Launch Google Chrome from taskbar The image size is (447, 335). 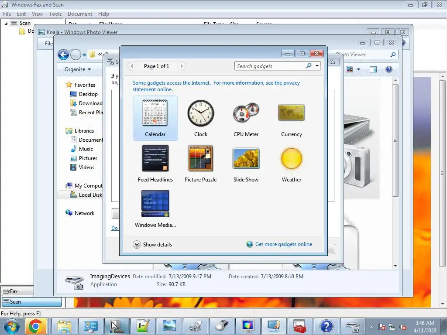click(x=35, y=326)
